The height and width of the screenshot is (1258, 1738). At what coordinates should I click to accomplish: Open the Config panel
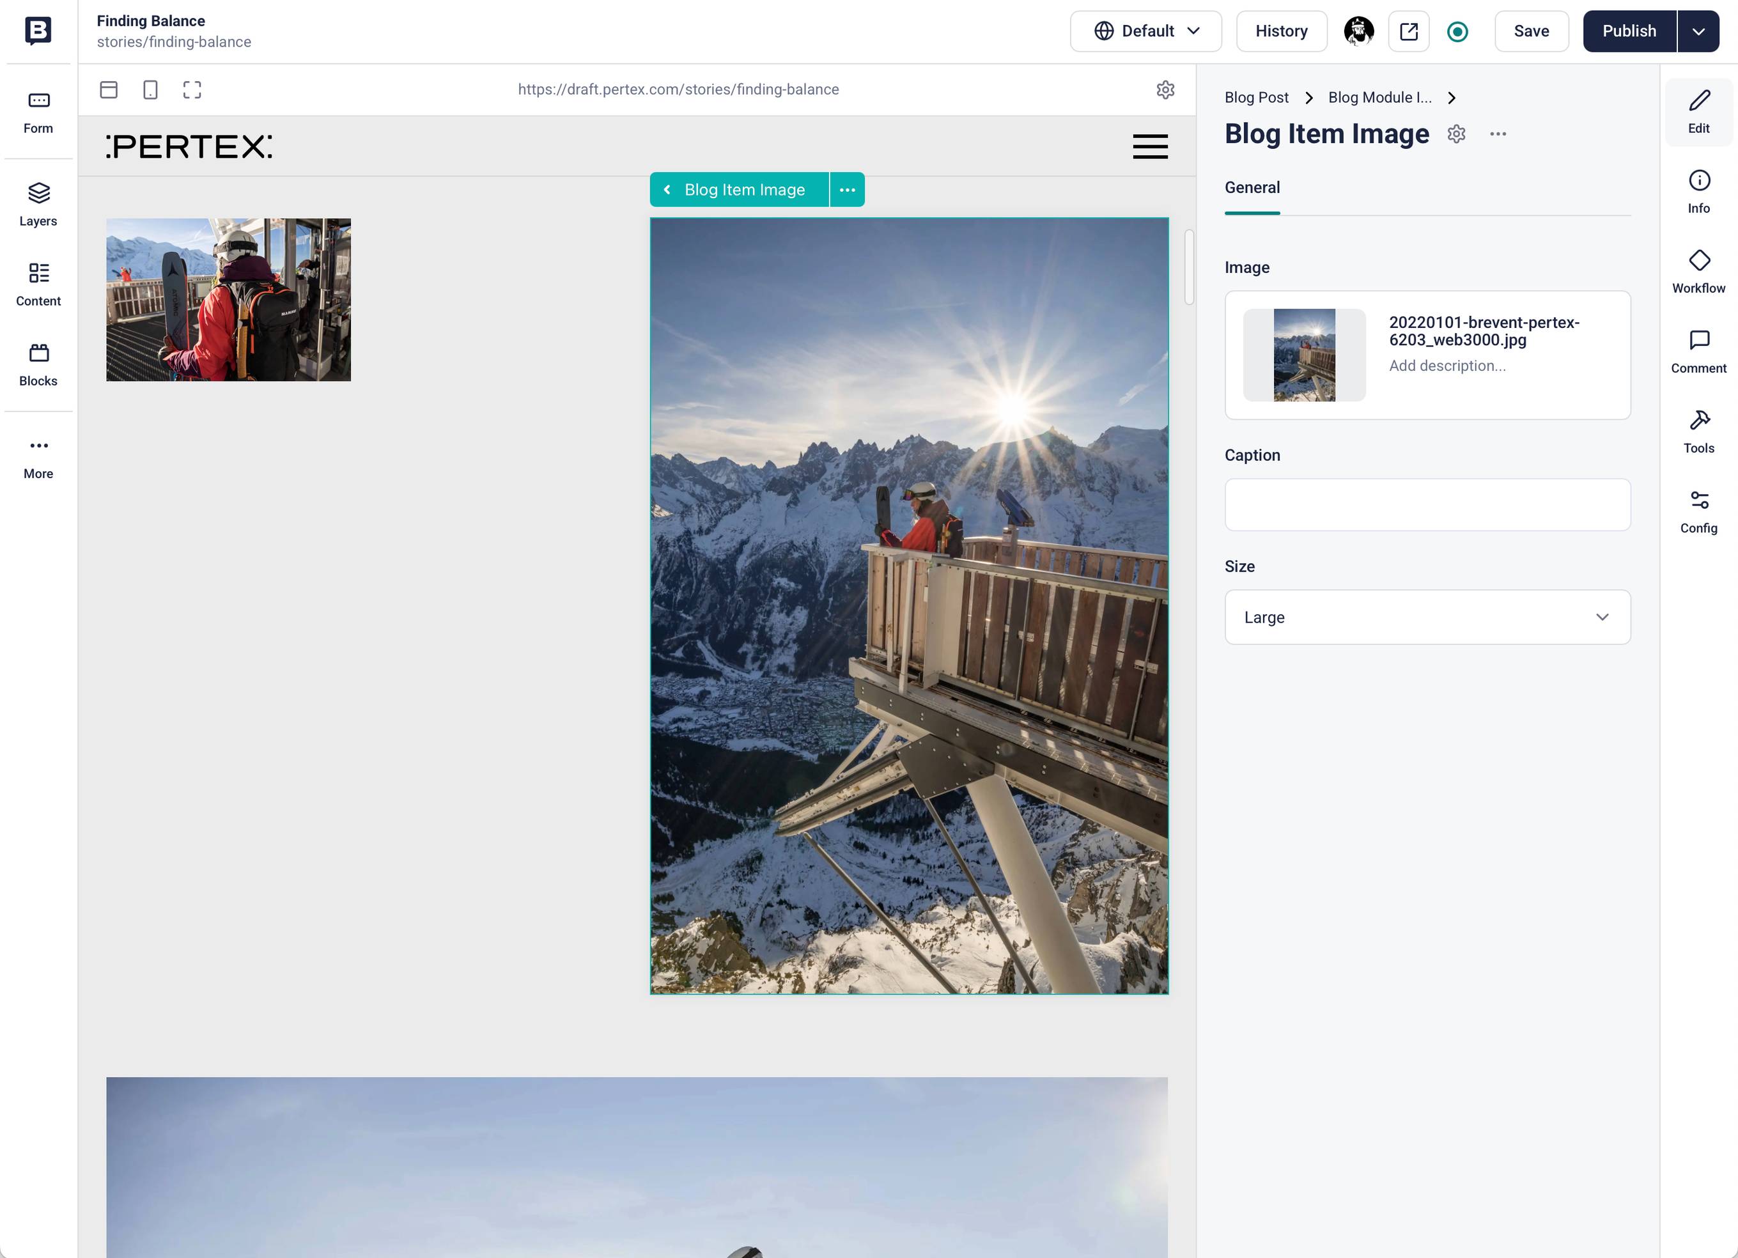[1698, 512]
